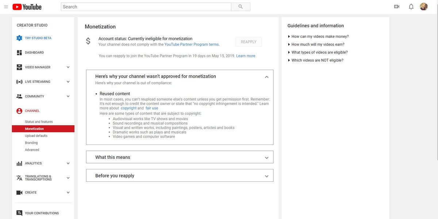Open YouTube notifications bell
The image size is (438, 219).
pos(411,6)
